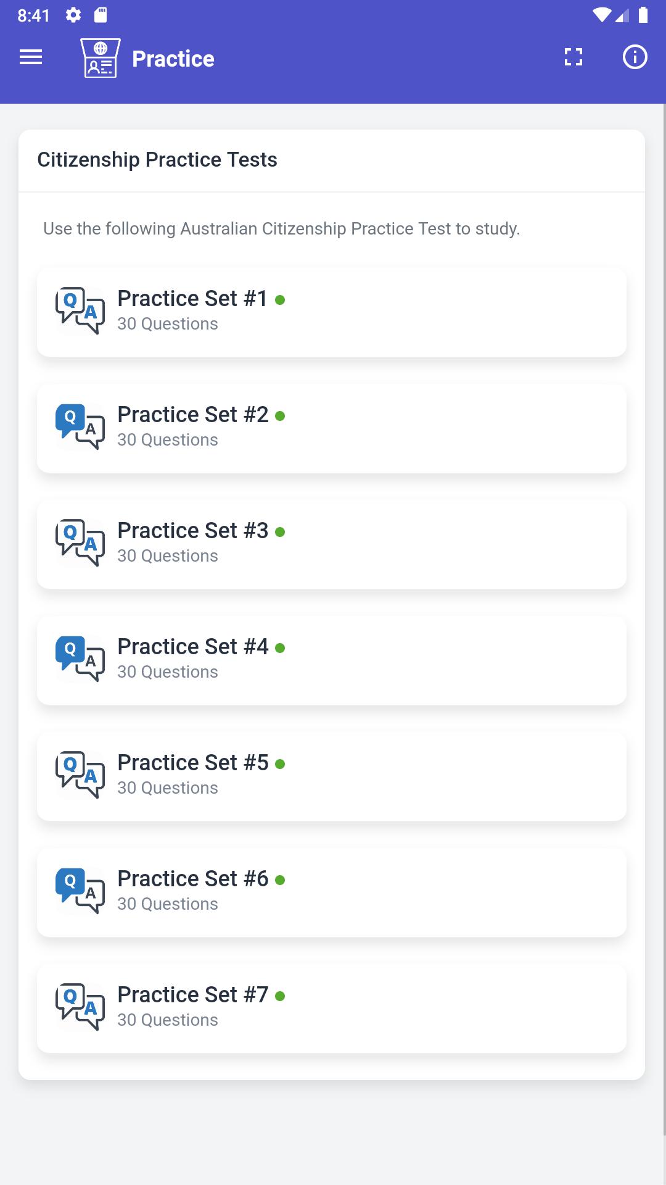Screen dimensions: 666x1185
Task: Select Practice Set #5 title
Action: point(193,762)
